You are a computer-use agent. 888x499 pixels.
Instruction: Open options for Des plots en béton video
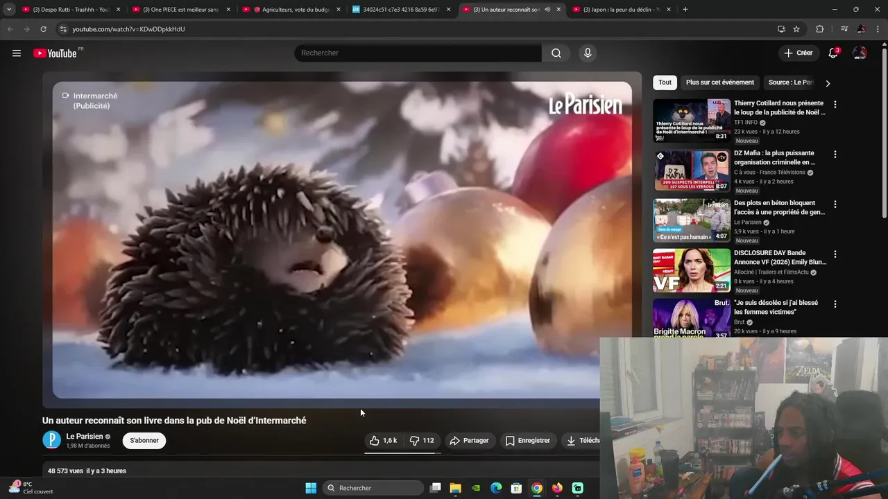pos(835,204)
